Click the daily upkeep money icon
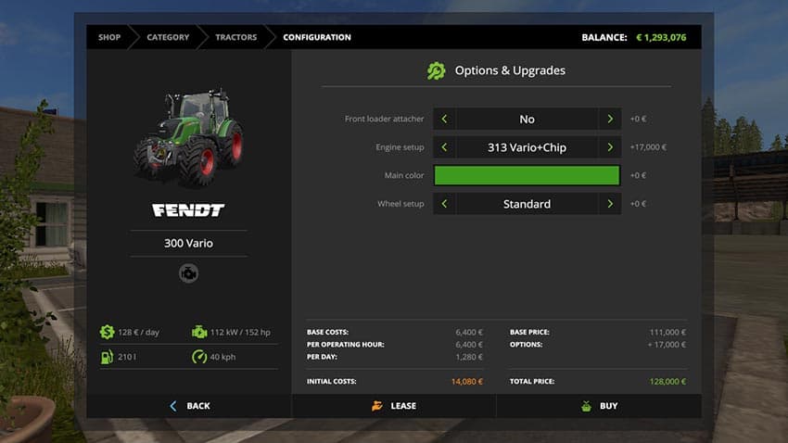The image size is (788, 443). 107,332
